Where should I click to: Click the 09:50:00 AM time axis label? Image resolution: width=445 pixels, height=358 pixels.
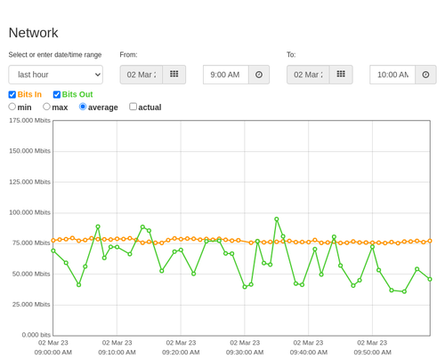point(372,353)
